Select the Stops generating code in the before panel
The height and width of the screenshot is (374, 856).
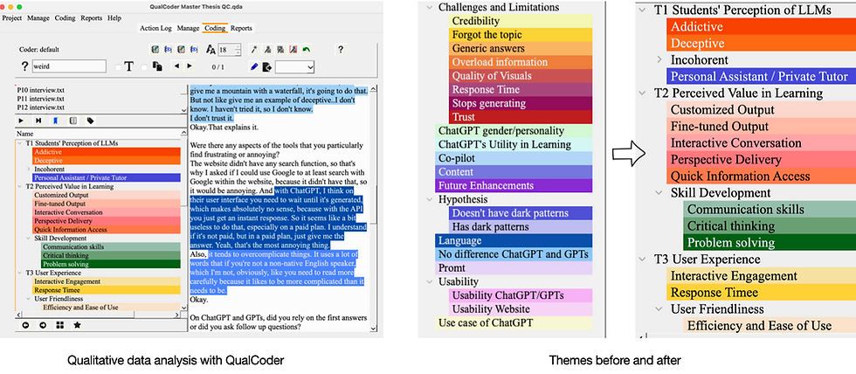tap(522, 103)
